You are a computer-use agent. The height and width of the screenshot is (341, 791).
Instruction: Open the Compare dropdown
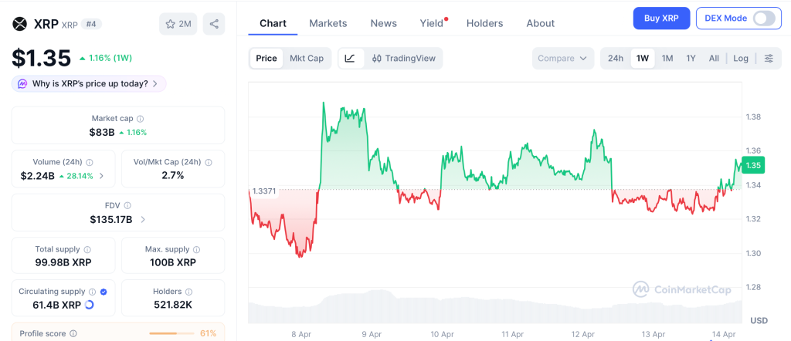click(563, 59)
